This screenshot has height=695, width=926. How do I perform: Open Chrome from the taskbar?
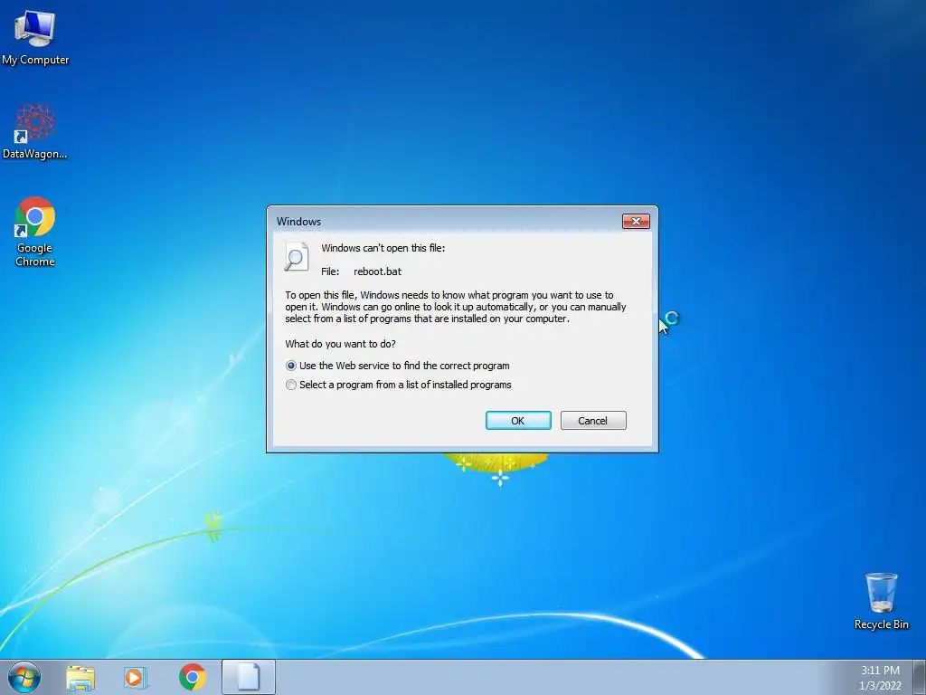tap(192, 677)
